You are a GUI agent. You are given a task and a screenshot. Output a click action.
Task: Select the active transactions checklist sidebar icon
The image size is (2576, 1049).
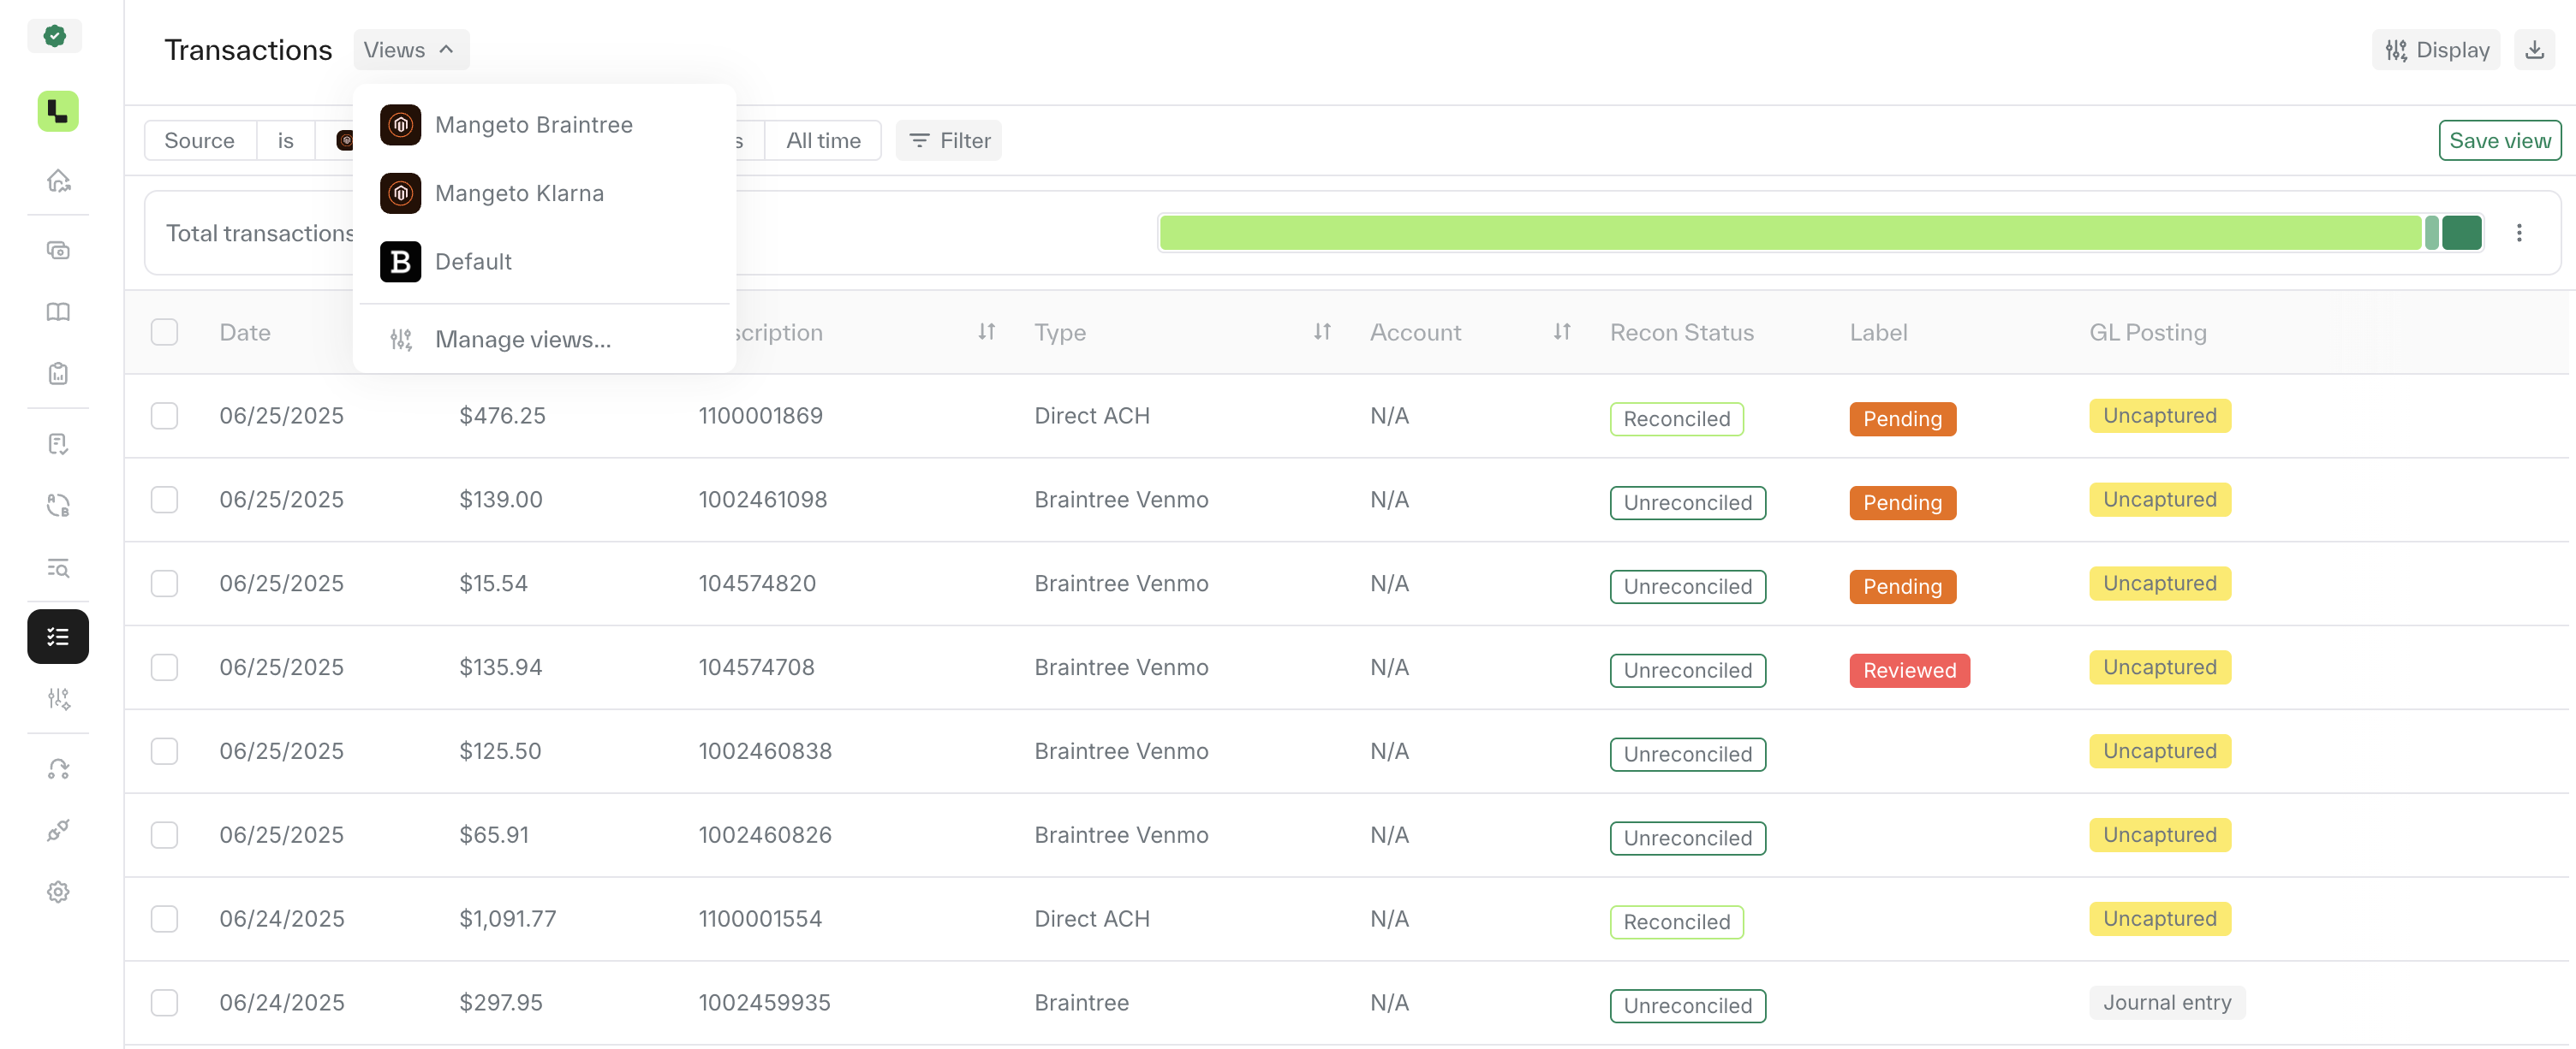[58, 637]
